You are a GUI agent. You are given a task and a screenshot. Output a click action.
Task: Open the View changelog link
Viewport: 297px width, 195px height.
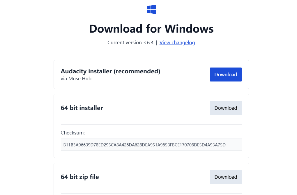tap(177, 42)
